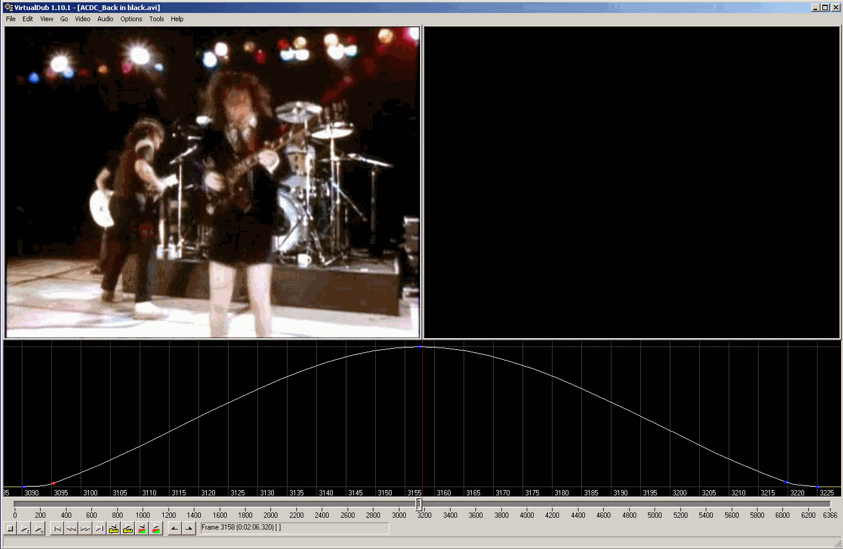Go to the previous key frame
Image resolution: width=843 pixels, height=549 pixels.
[114, 528]
